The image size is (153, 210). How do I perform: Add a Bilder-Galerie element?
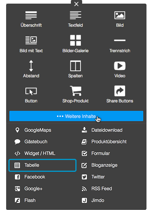[75, 44]
